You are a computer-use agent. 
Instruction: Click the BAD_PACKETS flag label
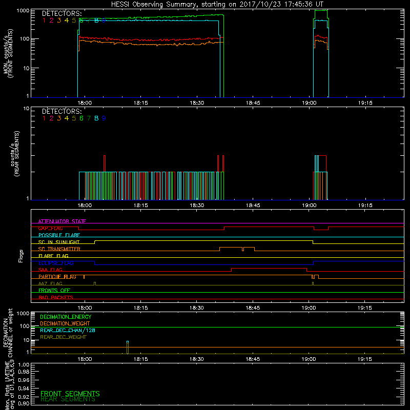[56, 298]
